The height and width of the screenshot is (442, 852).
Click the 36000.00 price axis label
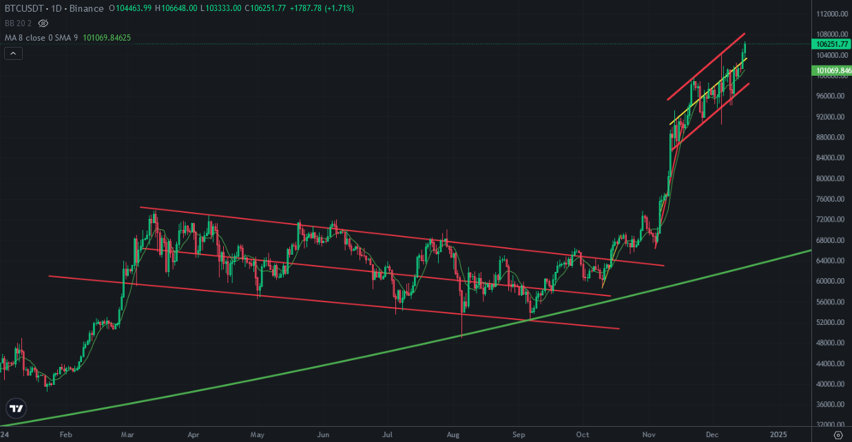pyautogui.click(x=832, y=405)
